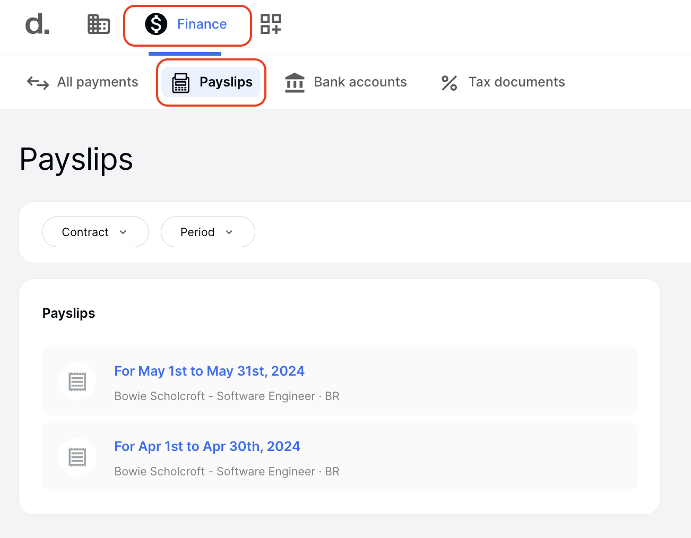The width and height of the screenshot is (691, 538).
Task: Open the Period filter dropdown
Action: [x=208, y=232]
